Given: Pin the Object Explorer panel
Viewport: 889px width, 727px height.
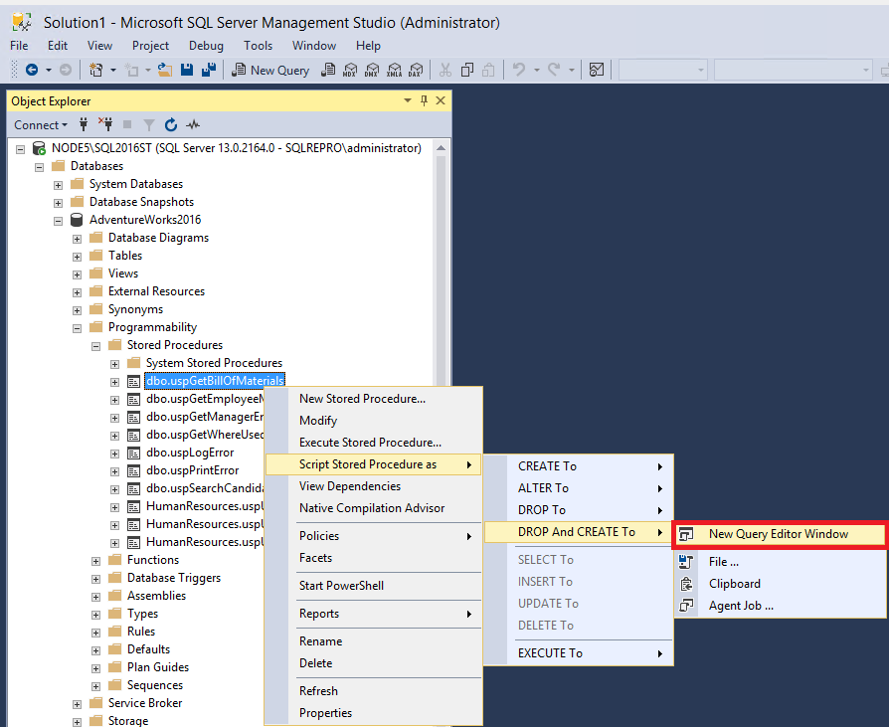Looking at the screenshot, I should [x=424, y=100].
